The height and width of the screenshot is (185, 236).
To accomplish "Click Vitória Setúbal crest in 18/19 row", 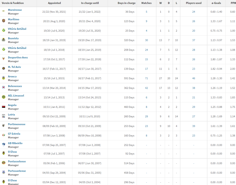I will (3, 49).
